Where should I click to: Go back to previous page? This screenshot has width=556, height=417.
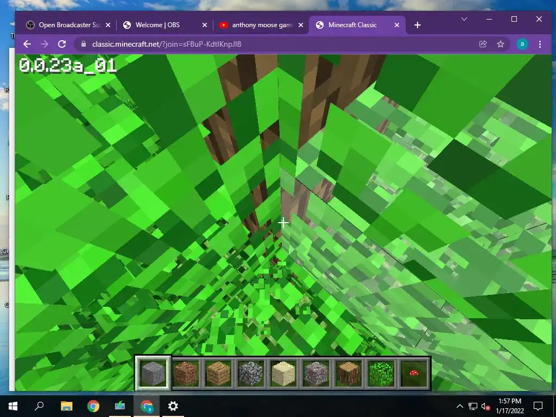[27, 44]
